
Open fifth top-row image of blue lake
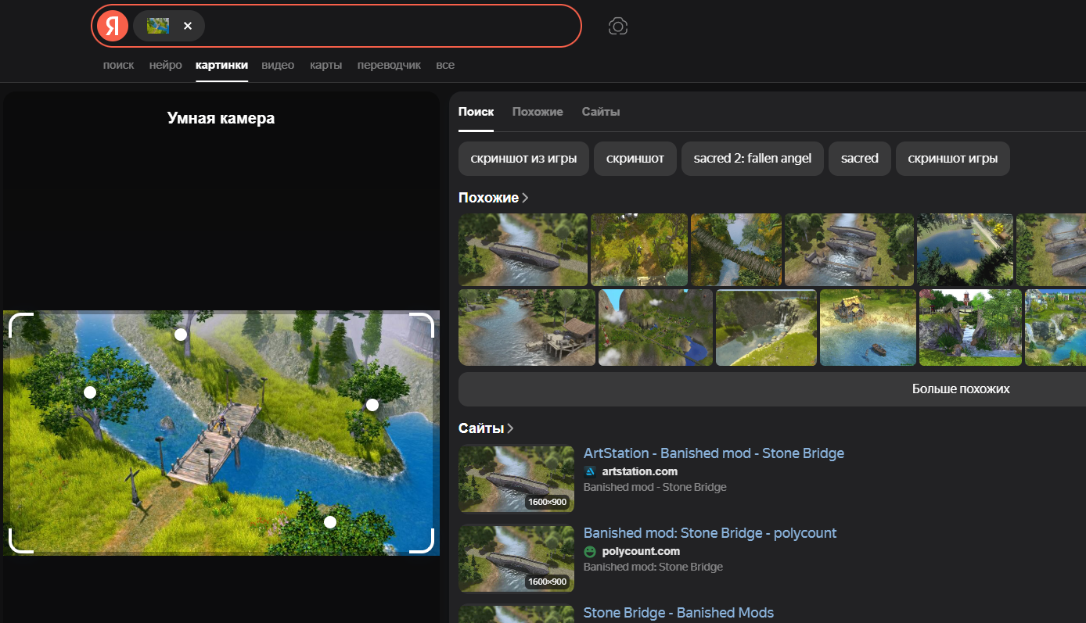965,249
